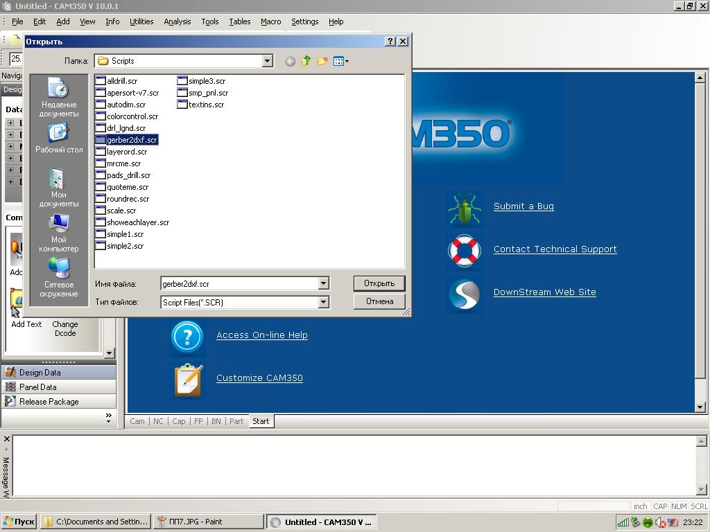This screenshot has width=710, height=532.
Task: Click the Back arrow in the dialog toolbar
Action: pyautogui.click(x=291, y=61)
